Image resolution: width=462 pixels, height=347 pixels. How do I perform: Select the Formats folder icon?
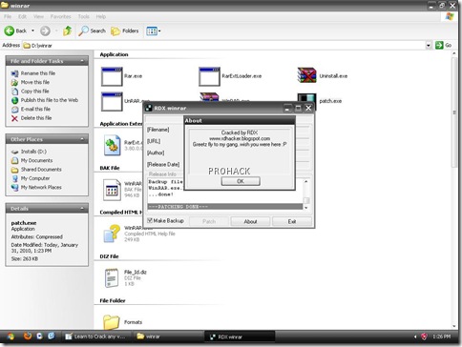pyautogui.click(x=112, y=321)
